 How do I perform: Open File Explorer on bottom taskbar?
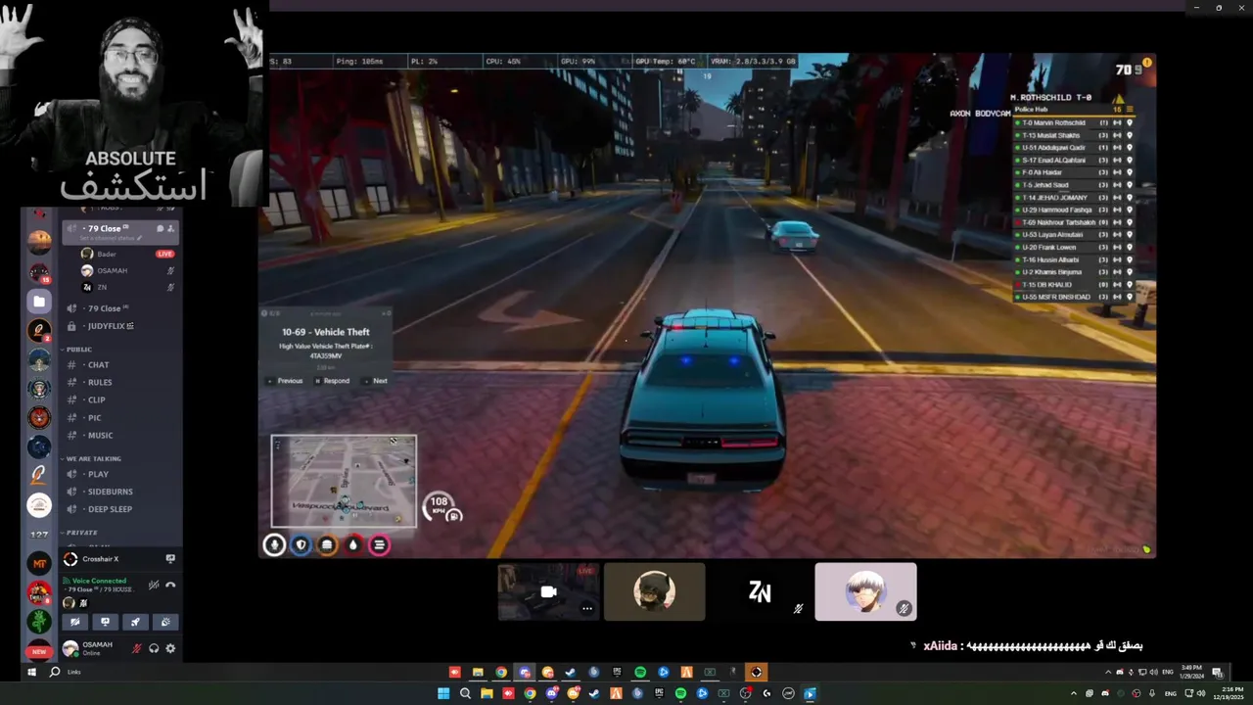click(487, 693)
